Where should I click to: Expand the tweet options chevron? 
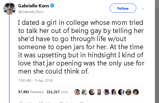(143, 8)
